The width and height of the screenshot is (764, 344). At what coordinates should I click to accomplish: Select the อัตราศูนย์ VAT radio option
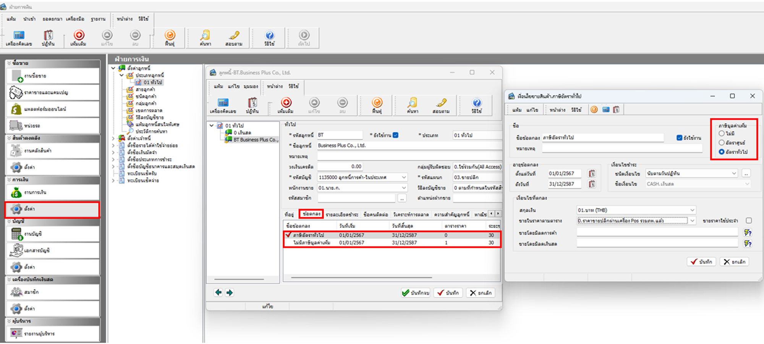click(722, 143)
